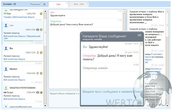The height and width of the screenshot is (110, 172).
Task: Select visitor ID 593274317470735064 in the list
Action: click(x=23, y=88)
